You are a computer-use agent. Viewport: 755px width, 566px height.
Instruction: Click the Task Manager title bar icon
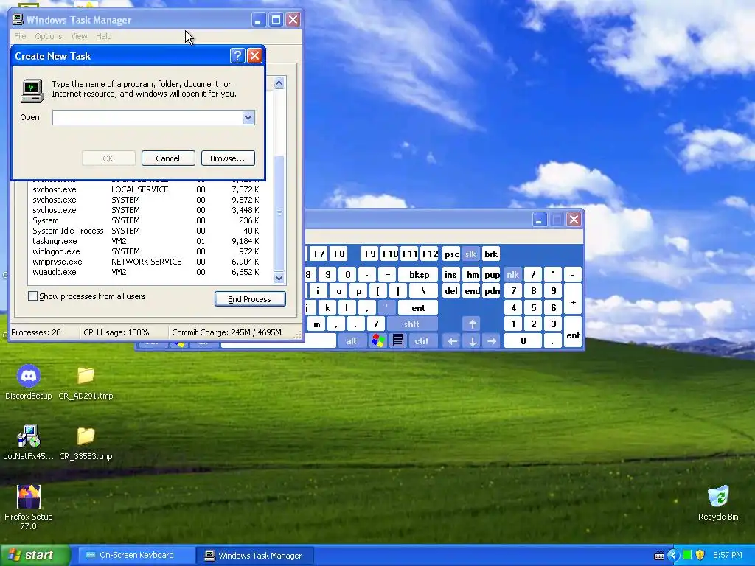coord(18,19)
